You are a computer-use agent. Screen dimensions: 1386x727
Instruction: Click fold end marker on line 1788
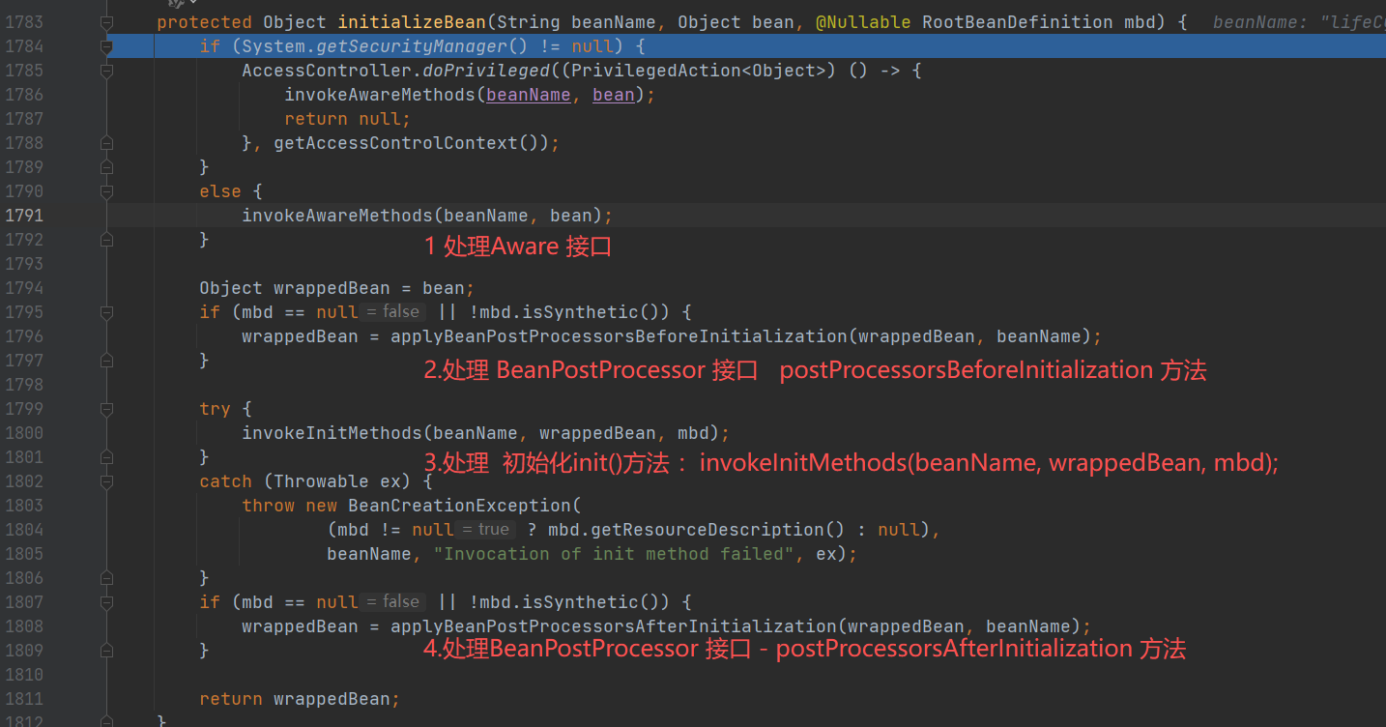pyautogui.click(x=106, y=143)
